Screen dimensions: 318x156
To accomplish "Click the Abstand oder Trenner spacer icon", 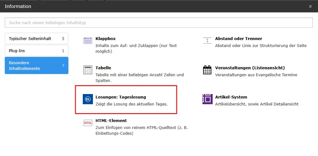I will click(x=207, y=40).
